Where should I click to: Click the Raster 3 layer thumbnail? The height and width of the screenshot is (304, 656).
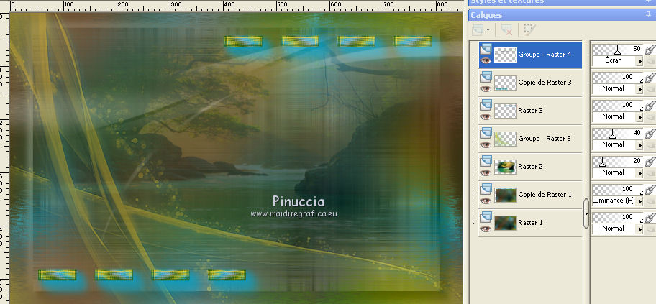(x=506, y=111)
